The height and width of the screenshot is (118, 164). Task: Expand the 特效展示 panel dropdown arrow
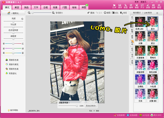point(157,13)
